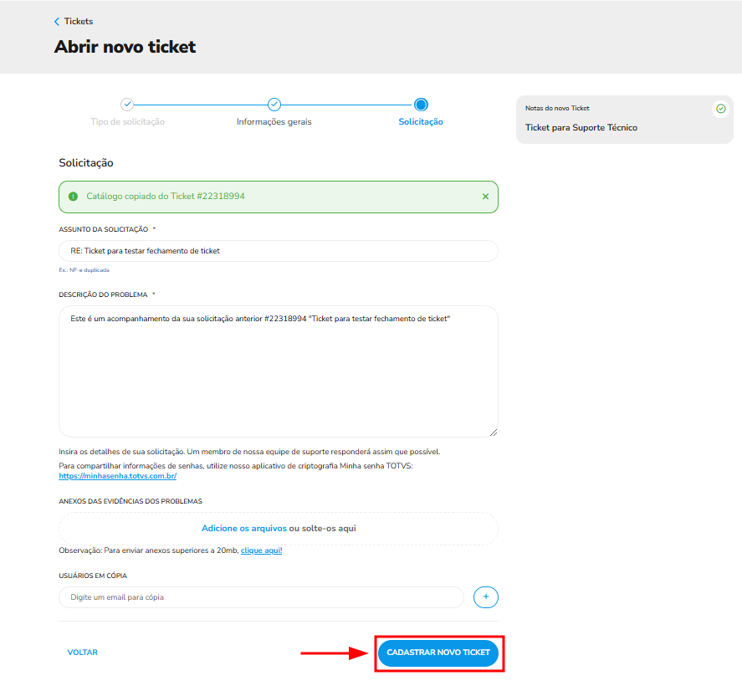Click the green checkmark on 'Notas do novo Ticket' card
The width and height of the screenshot is (742, 691).
pos(720,109)
